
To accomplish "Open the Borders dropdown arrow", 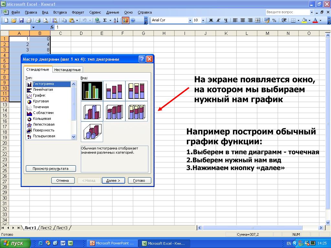I will pos(298,20).
